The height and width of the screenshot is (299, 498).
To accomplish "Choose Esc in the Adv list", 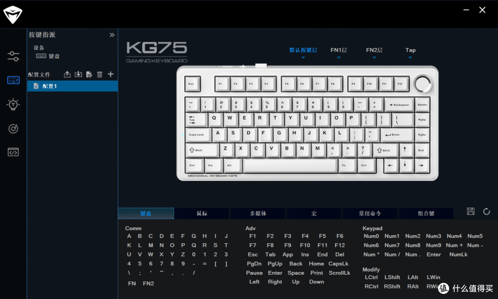I will tap(253, 255).
